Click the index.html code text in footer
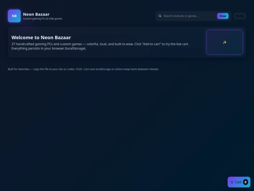Viewport: 254px width, 191px height. [x=74, y=69]
